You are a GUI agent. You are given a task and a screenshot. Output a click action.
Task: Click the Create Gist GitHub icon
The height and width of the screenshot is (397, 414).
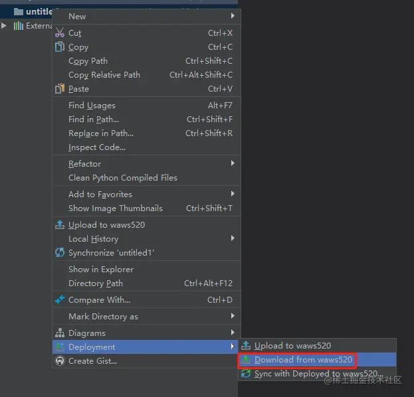point(60,360)
